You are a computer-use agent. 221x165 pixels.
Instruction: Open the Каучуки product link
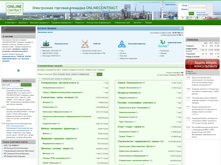123,53
